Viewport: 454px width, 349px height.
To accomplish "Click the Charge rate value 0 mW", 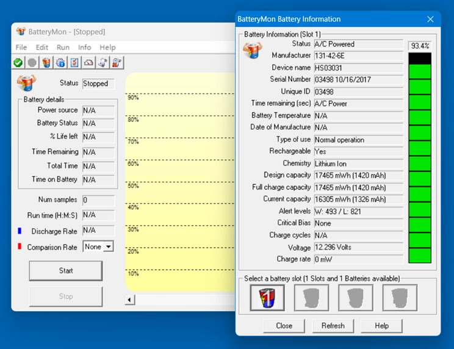I will (358, 259).
